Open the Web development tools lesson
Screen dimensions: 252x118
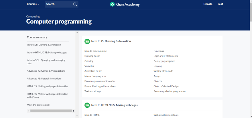[166, 115]
